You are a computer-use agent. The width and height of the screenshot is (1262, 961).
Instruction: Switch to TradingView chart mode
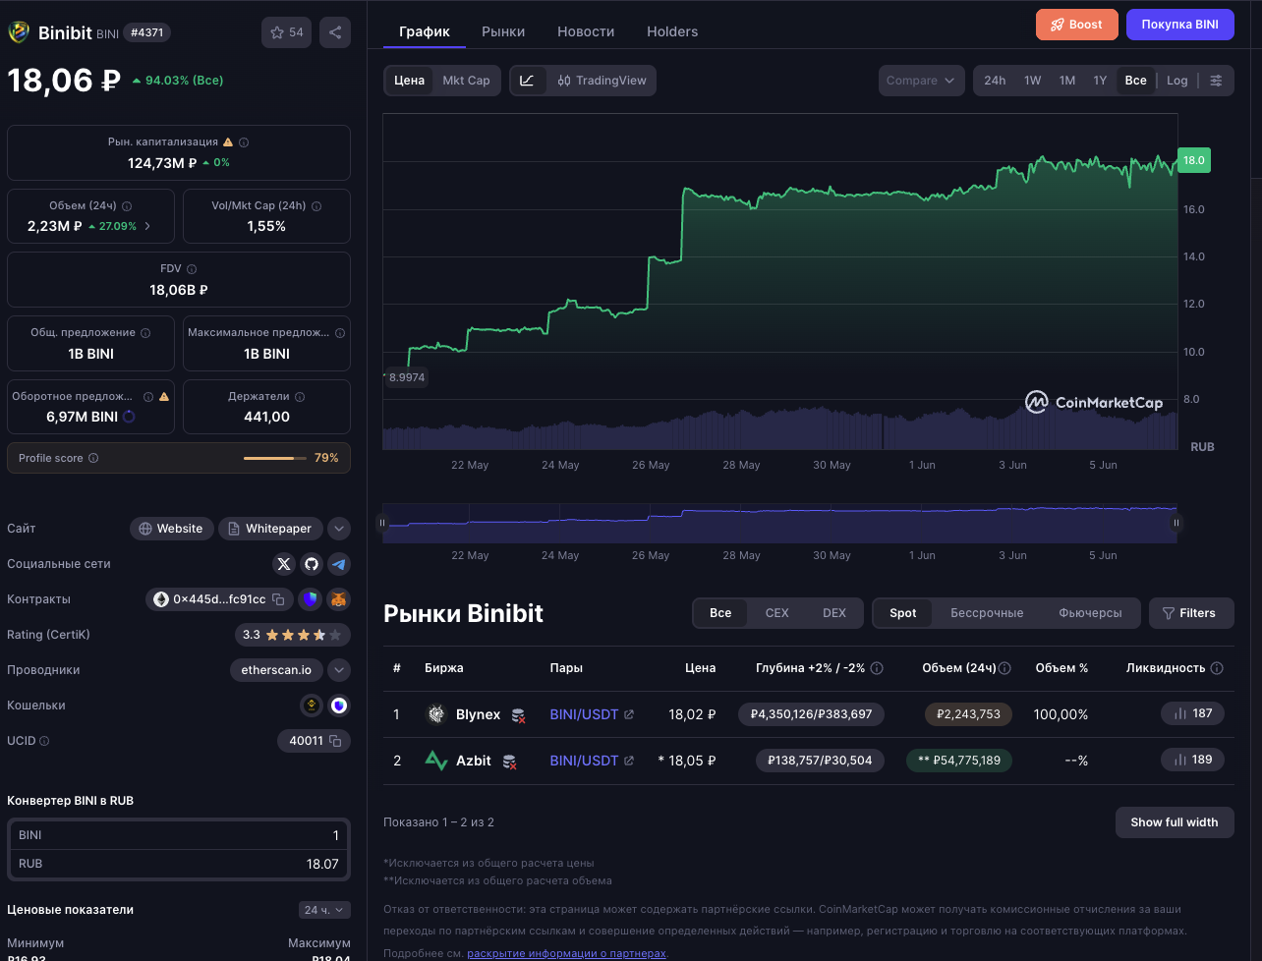(x=602, y=81)
